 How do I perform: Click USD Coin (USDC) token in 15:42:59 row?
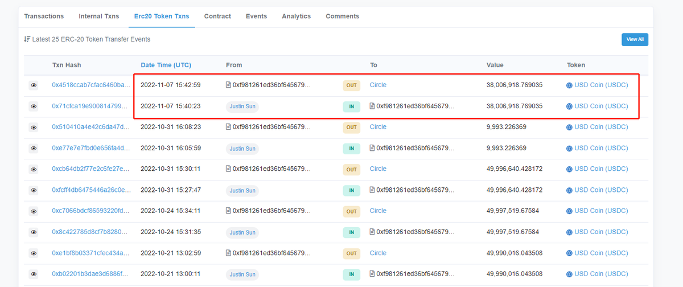point(601,85)
